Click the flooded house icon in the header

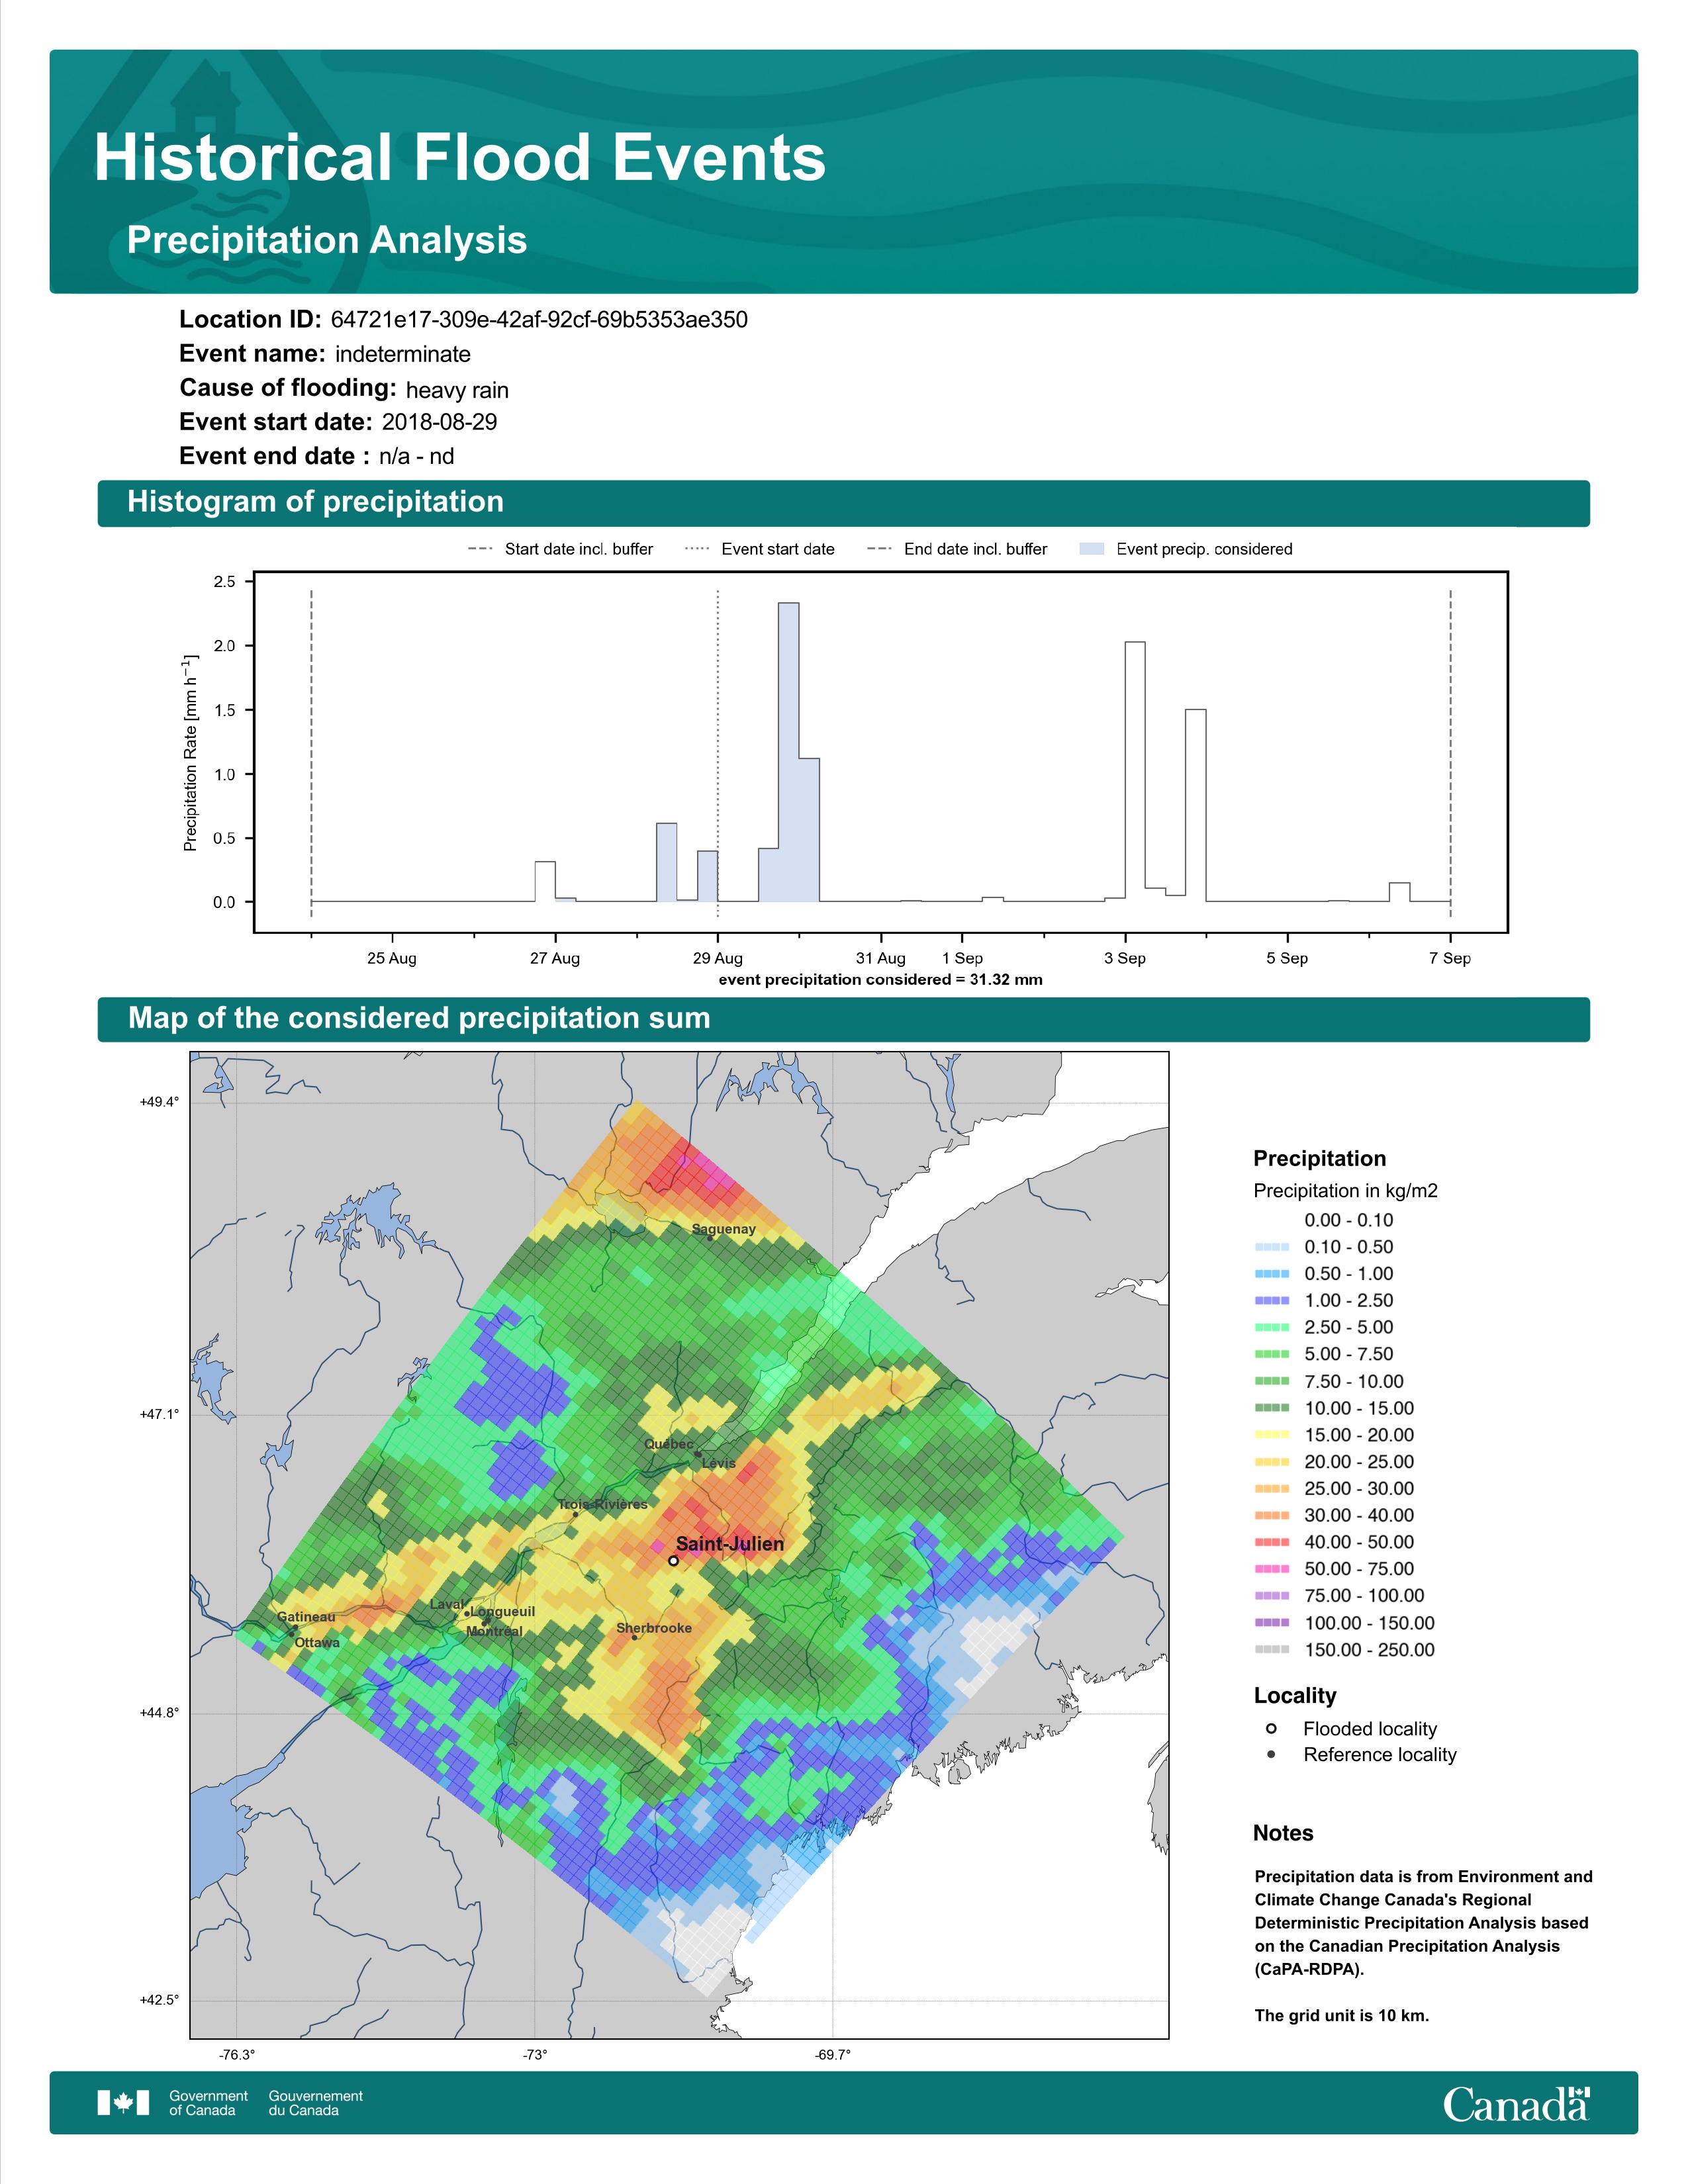click(x=206, y=97)
